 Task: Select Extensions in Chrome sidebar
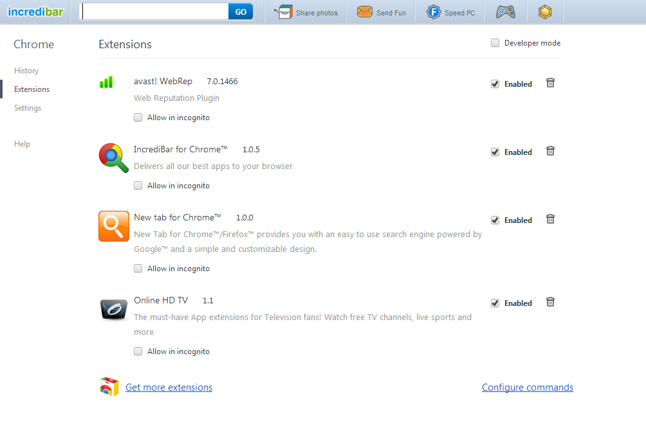point(32,89)
